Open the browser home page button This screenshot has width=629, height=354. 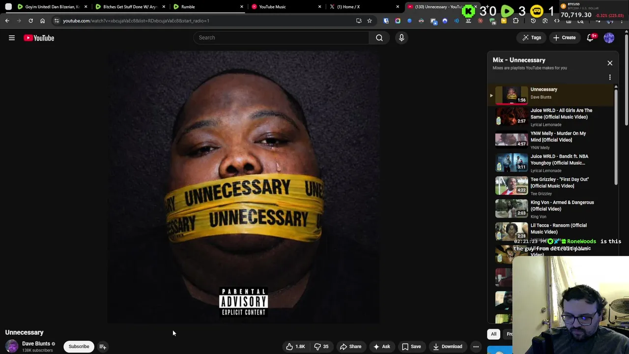point(42,21)
